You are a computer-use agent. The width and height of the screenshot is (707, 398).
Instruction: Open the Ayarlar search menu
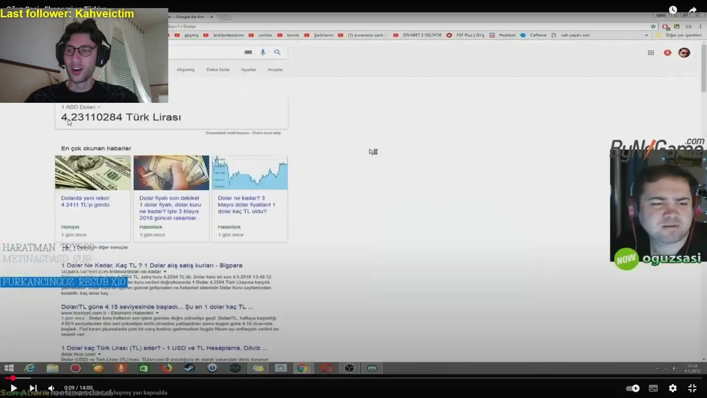coord(249,70)
